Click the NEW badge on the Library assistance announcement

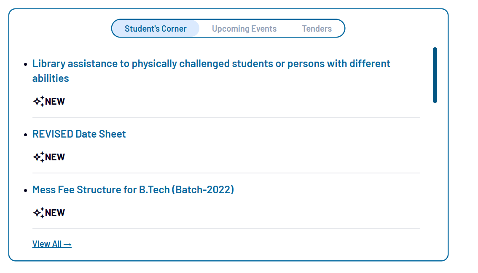pos(56,101)
